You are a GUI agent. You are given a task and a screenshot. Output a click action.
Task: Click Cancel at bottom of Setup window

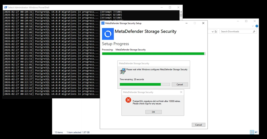pos(198,125)
